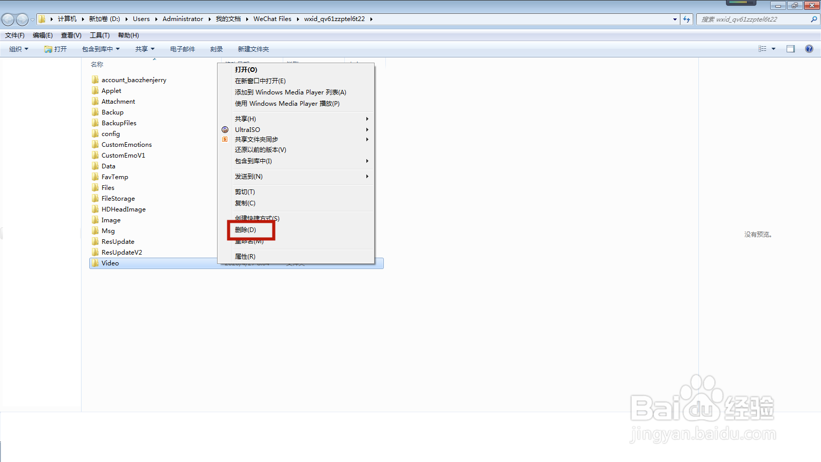Click the Back navigation arrow button

pos(8,20)
